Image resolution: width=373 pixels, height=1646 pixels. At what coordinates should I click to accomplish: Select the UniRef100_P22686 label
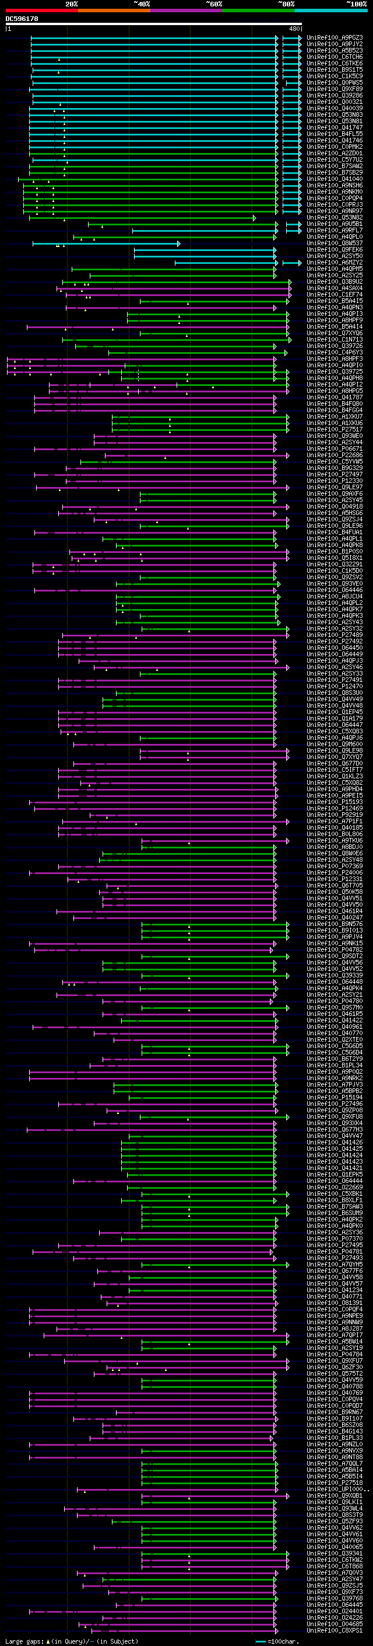click(x=335, y=455)
